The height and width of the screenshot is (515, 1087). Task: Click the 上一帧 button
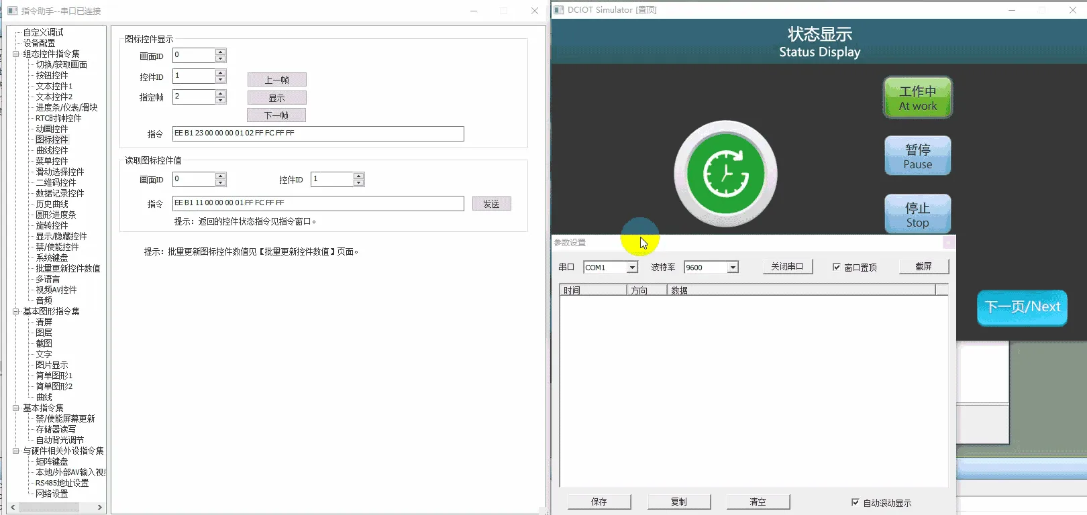[276, 80]
